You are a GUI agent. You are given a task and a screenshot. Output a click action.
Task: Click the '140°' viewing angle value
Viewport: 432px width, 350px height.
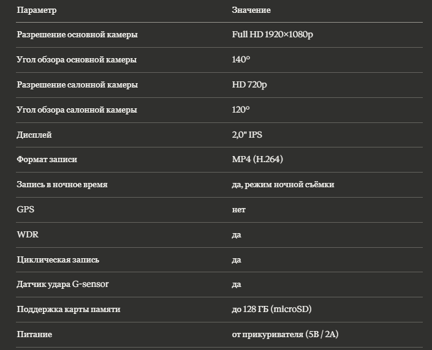click(241, 60)
